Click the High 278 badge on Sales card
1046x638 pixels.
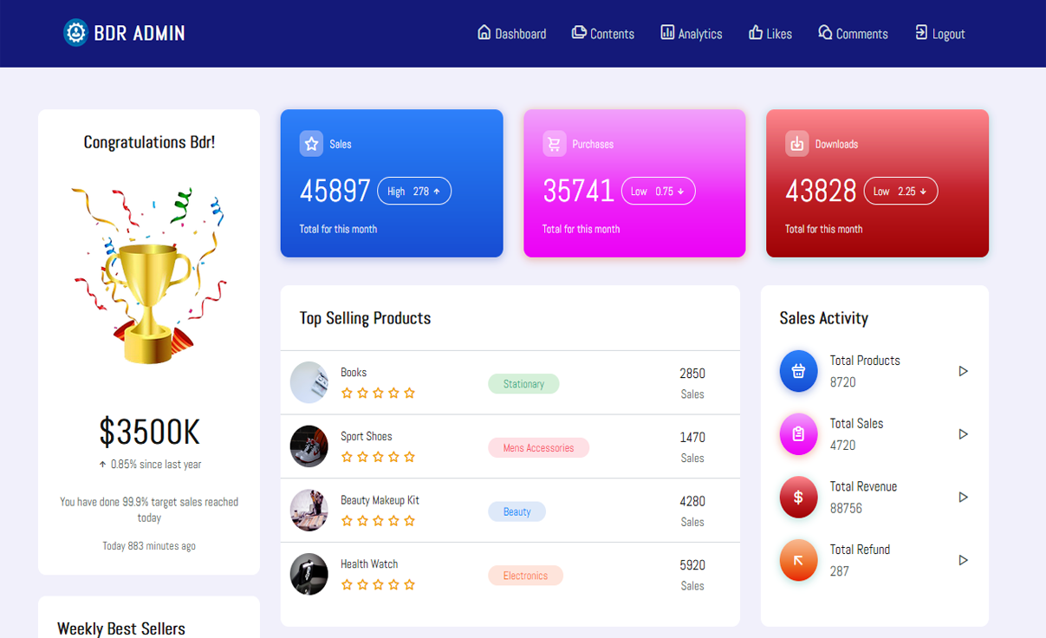pyautogui.click(x=414, y=192)
